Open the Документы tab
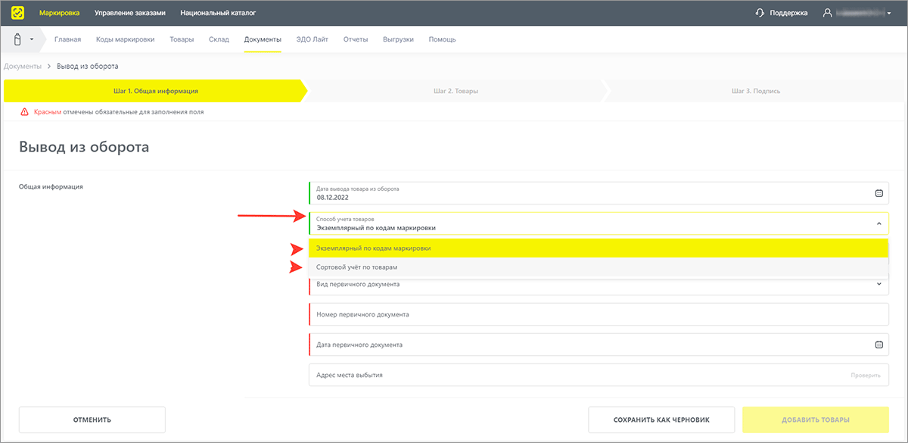The width and height of the screenshot is (908, 443). pyautogui.click(x=263, y=39)
